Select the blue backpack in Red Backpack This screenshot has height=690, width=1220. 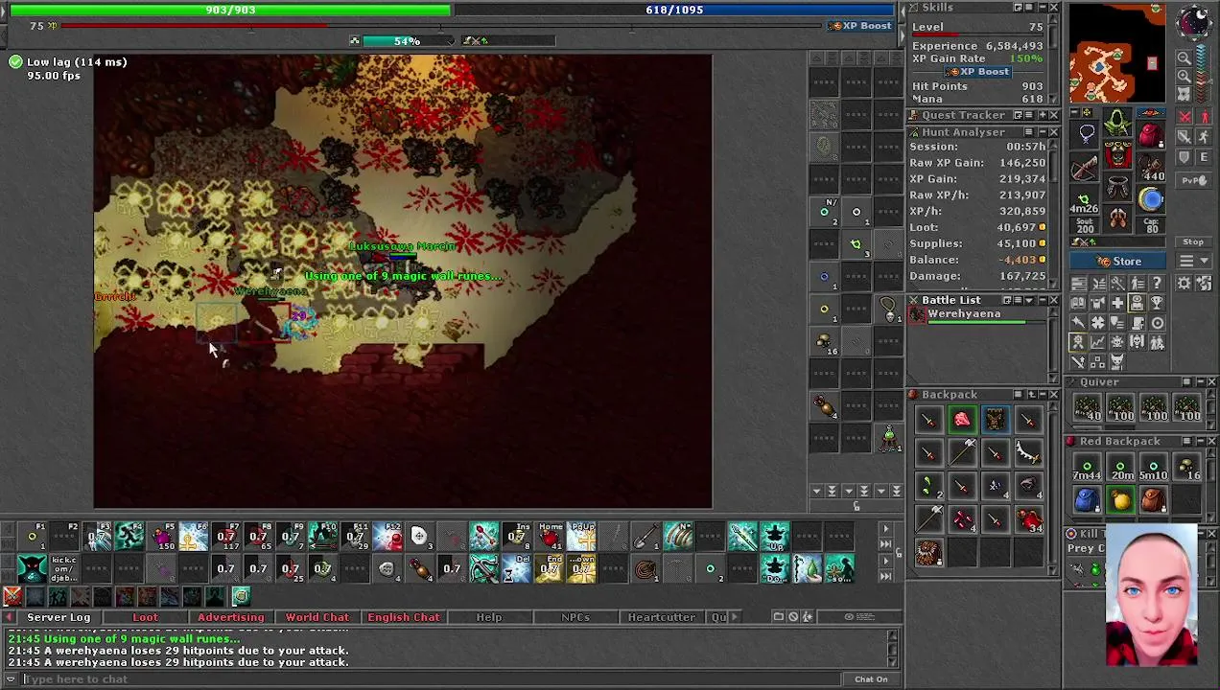tap(1087, 500)
